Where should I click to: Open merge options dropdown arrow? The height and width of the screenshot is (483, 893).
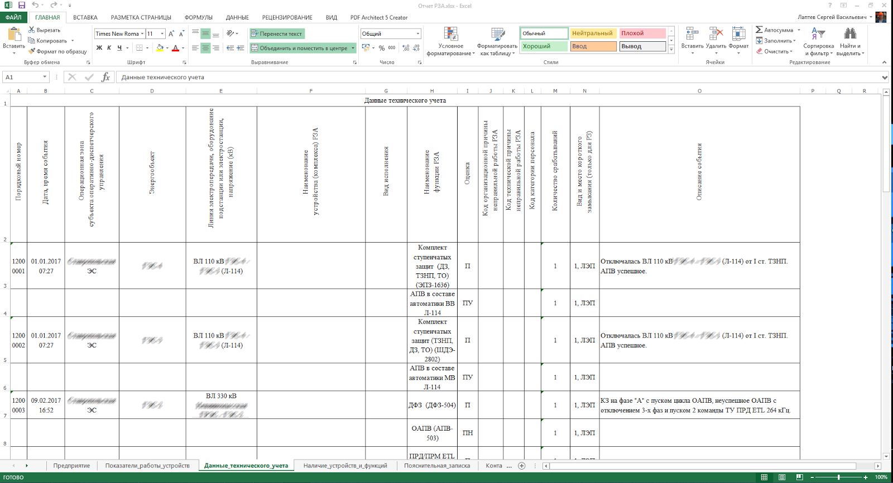tap(353, 48)
